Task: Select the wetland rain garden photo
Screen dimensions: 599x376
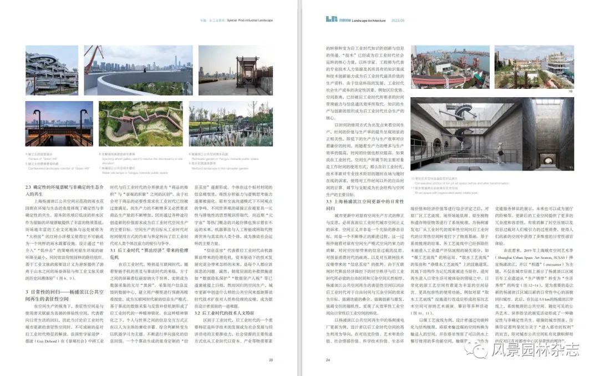Action: [x=231, y=123]
